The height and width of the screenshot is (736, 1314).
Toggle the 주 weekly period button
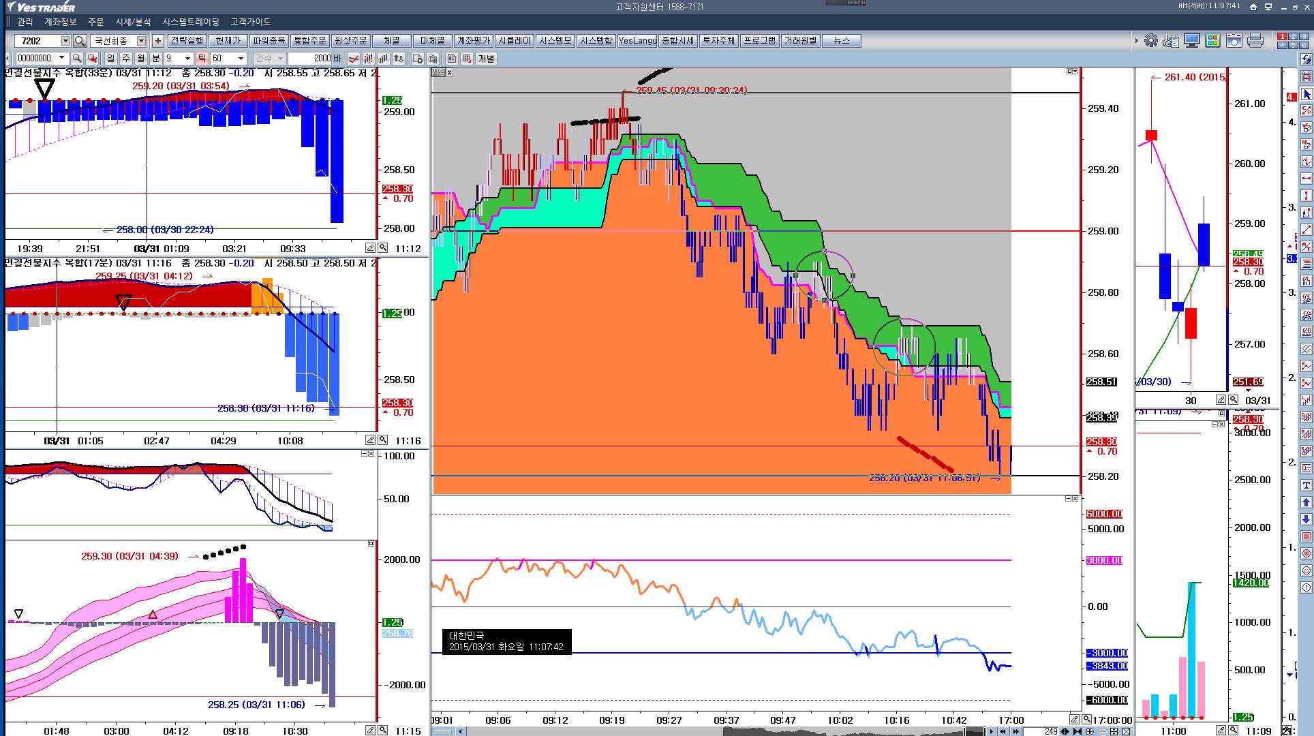(126, 59)
